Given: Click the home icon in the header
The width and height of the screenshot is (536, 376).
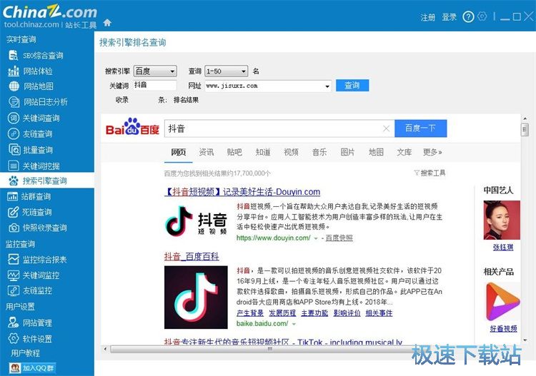Looking at the screenshot, I should [107, 23].
